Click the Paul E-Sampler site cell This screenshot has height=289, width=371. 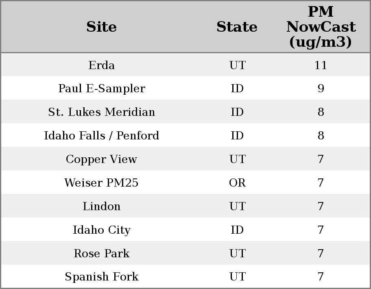point(102,89)
